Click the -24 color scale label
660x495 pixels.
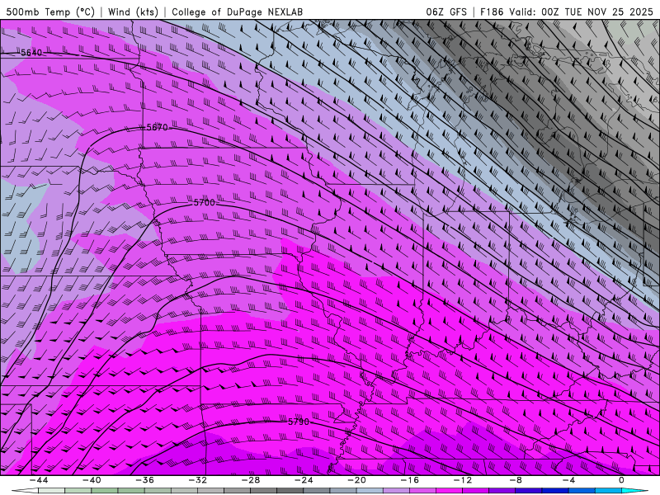coord(304,480)
